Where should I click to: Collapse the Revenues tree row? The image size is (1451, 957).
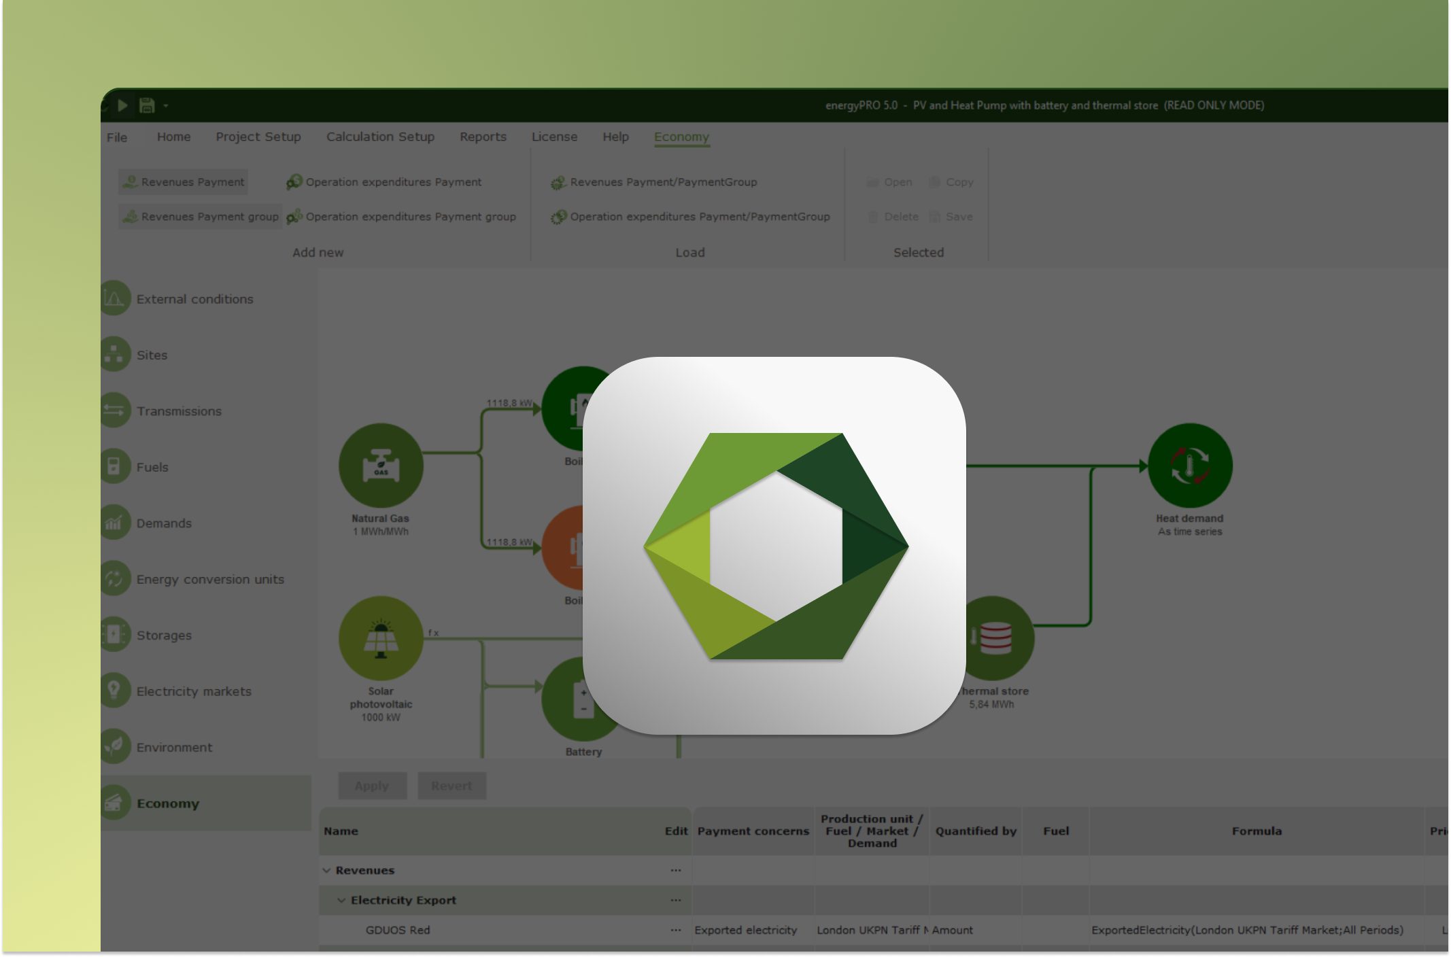point(327,871)
